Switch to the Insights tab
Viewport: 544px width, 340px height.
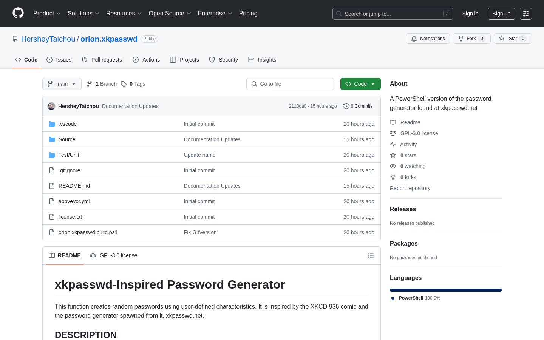coord(262,60)
